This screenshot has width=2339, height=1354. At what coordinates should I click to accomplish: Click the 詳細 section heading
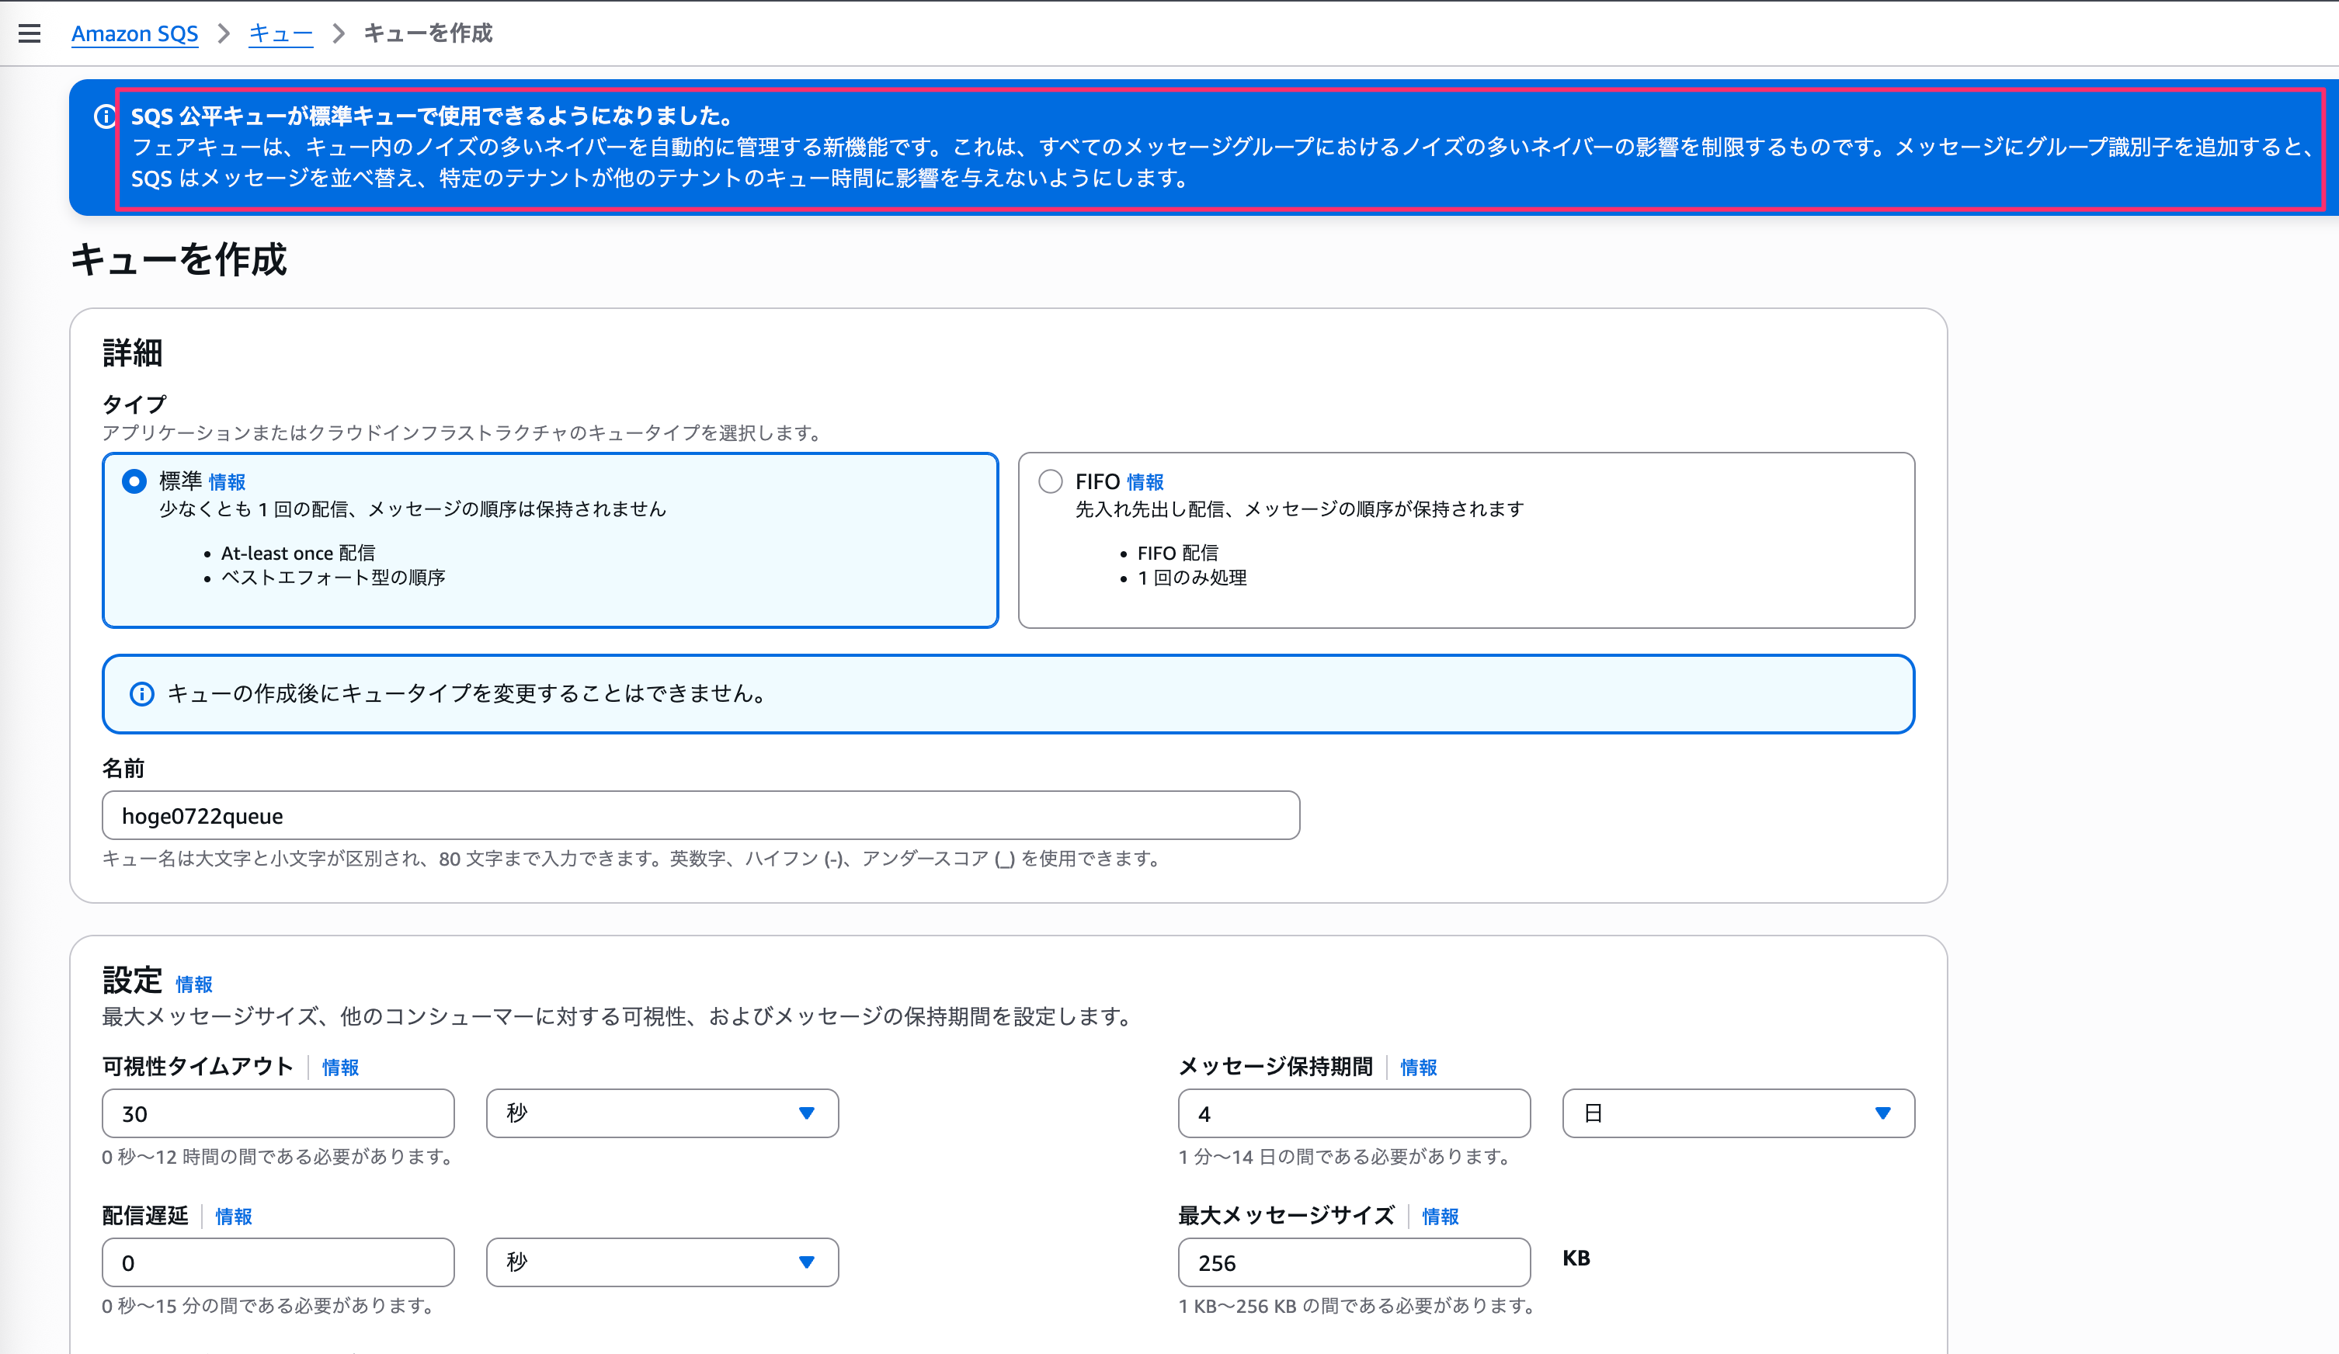pyautogui.click(x=133, y=352)
